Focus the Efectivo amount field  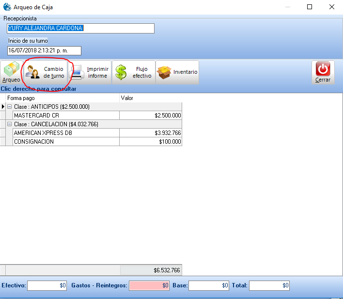pos(47,286)
